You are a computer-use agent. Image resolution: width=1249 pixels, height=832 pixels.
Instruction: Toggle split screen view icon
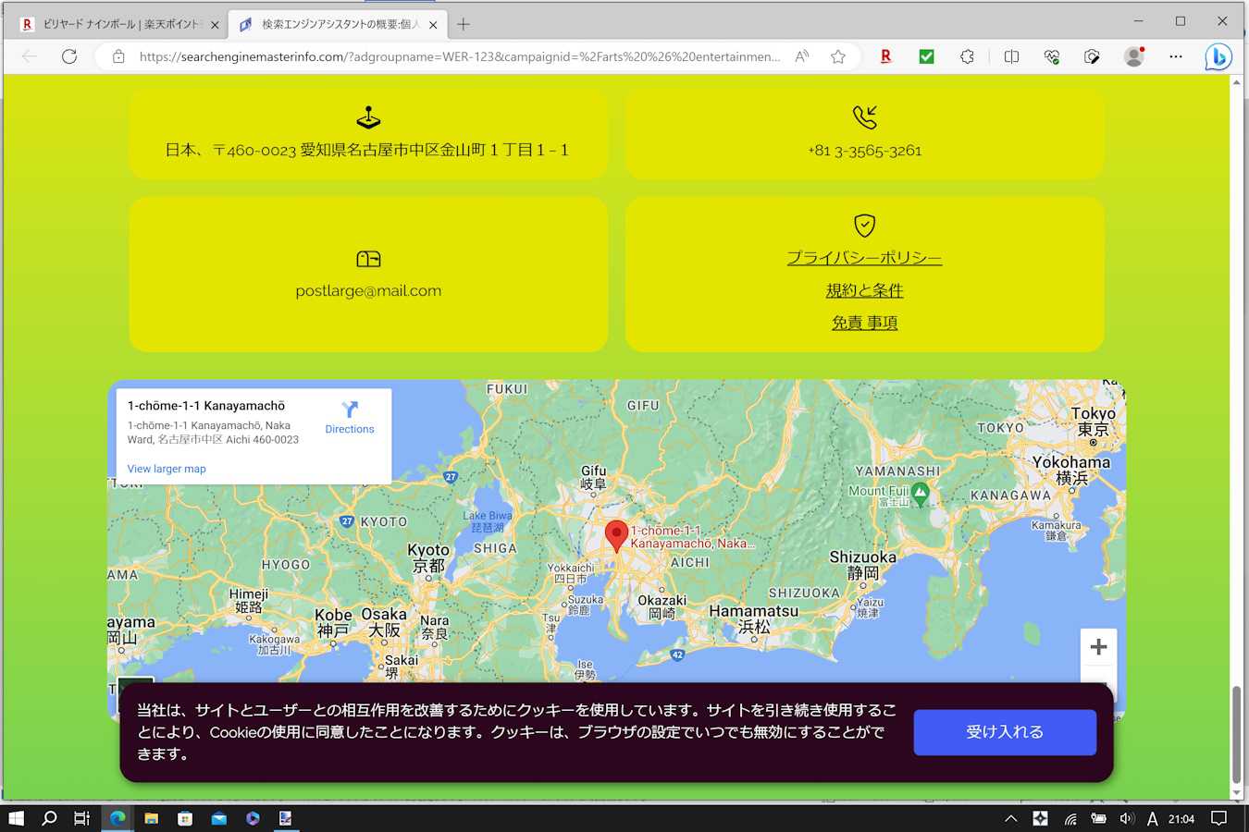1011,56
